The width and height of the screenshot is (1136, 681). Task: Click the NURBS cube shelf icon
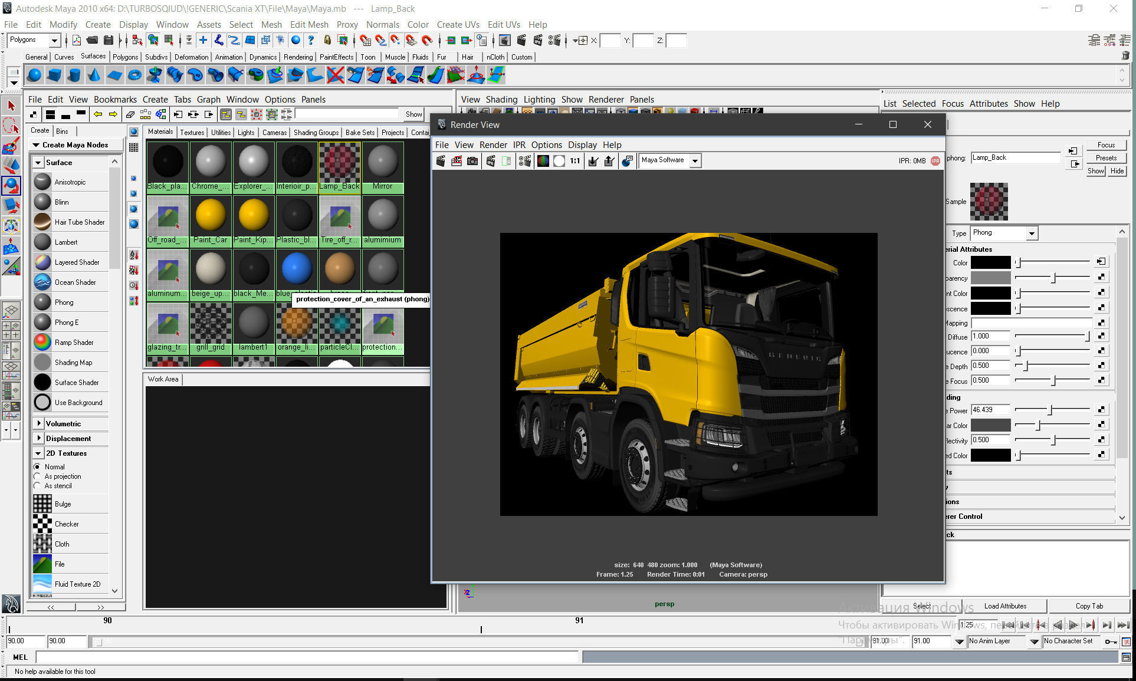pos(54,75)
